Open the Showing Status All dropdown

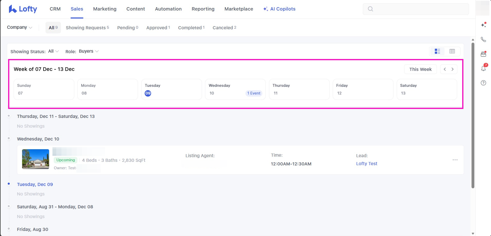click(x=53, y=51)
